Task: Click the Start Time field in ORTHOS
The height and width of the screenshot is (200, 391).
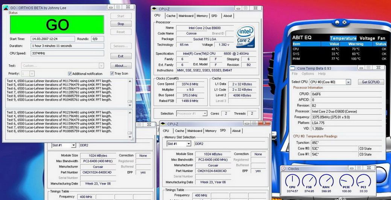Action: pyautogui.click(x=53, y=39)
